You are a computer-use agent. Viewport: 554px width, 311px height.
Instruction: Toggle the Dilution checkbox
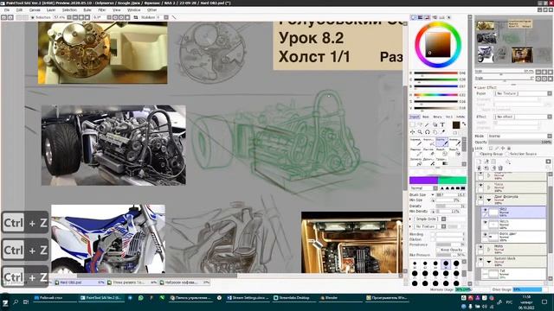pos(433,239)
